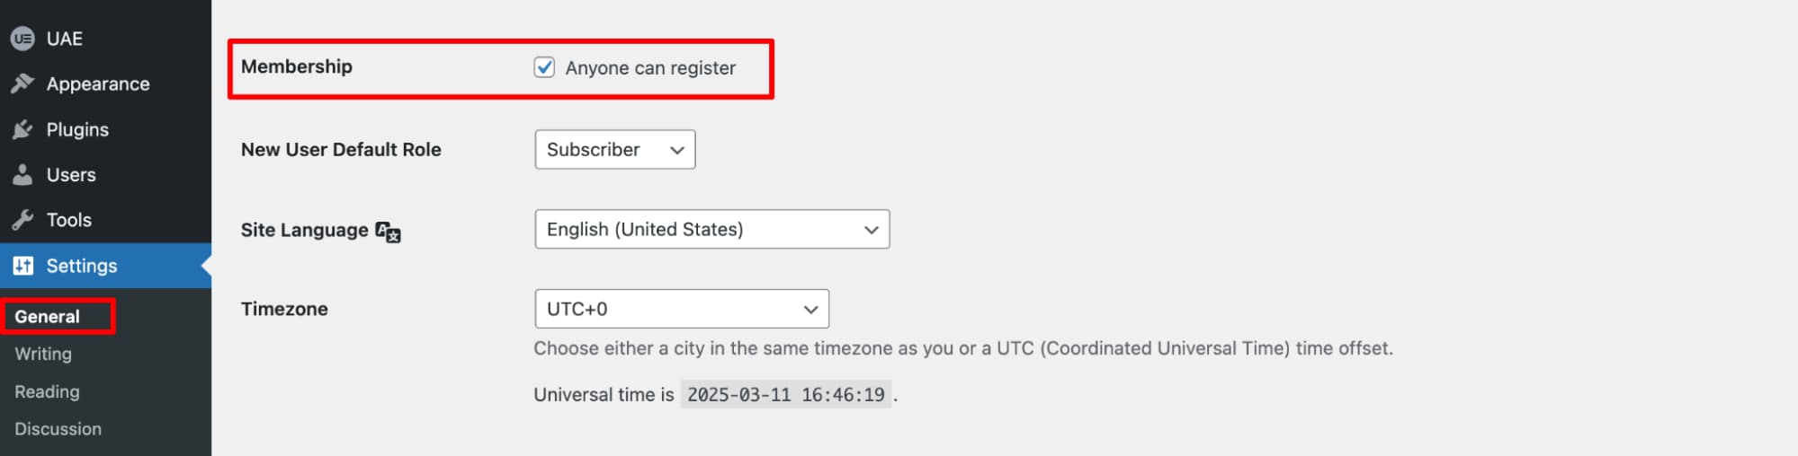Image resolution: width=1798 pixels, height=456 pixels.
Task: Navigate to Discussion settings
Action: click(x=58, y=429)
